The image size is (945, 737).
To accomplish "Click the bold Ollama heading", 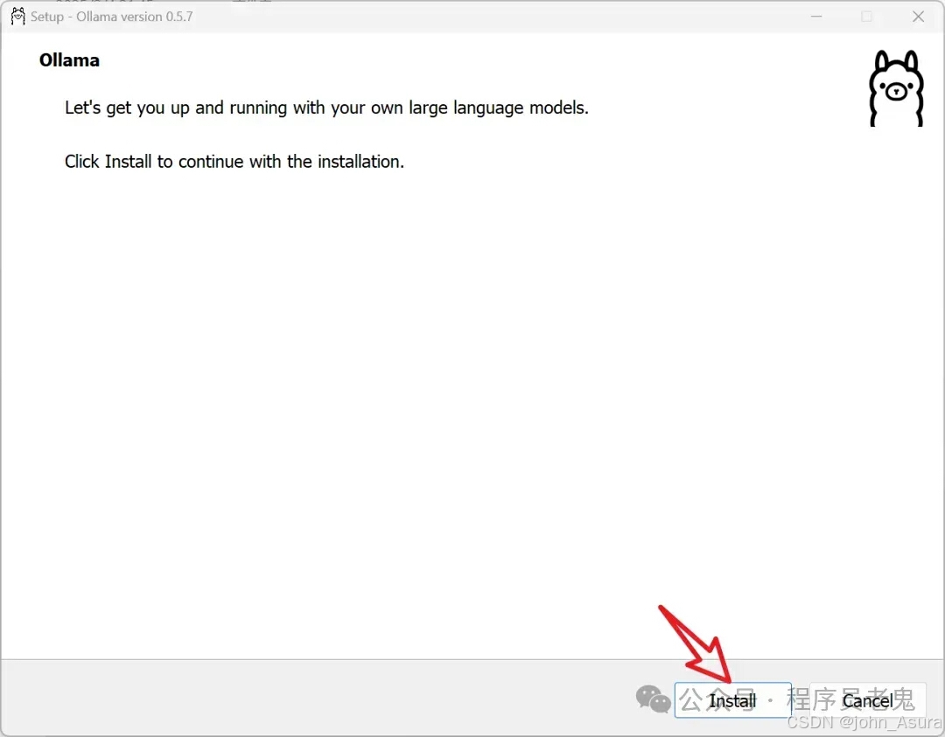I will pos(69,60).
